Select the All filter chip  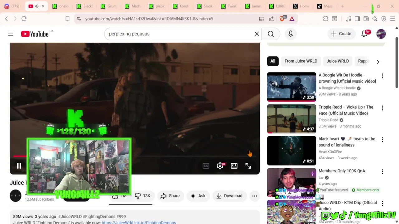[x=273, y=61]
